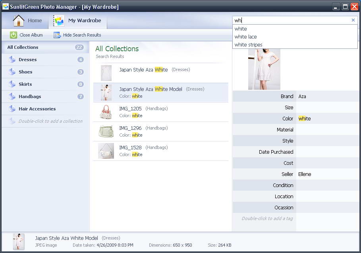Switch to the My Wardrobe tab

77,21
